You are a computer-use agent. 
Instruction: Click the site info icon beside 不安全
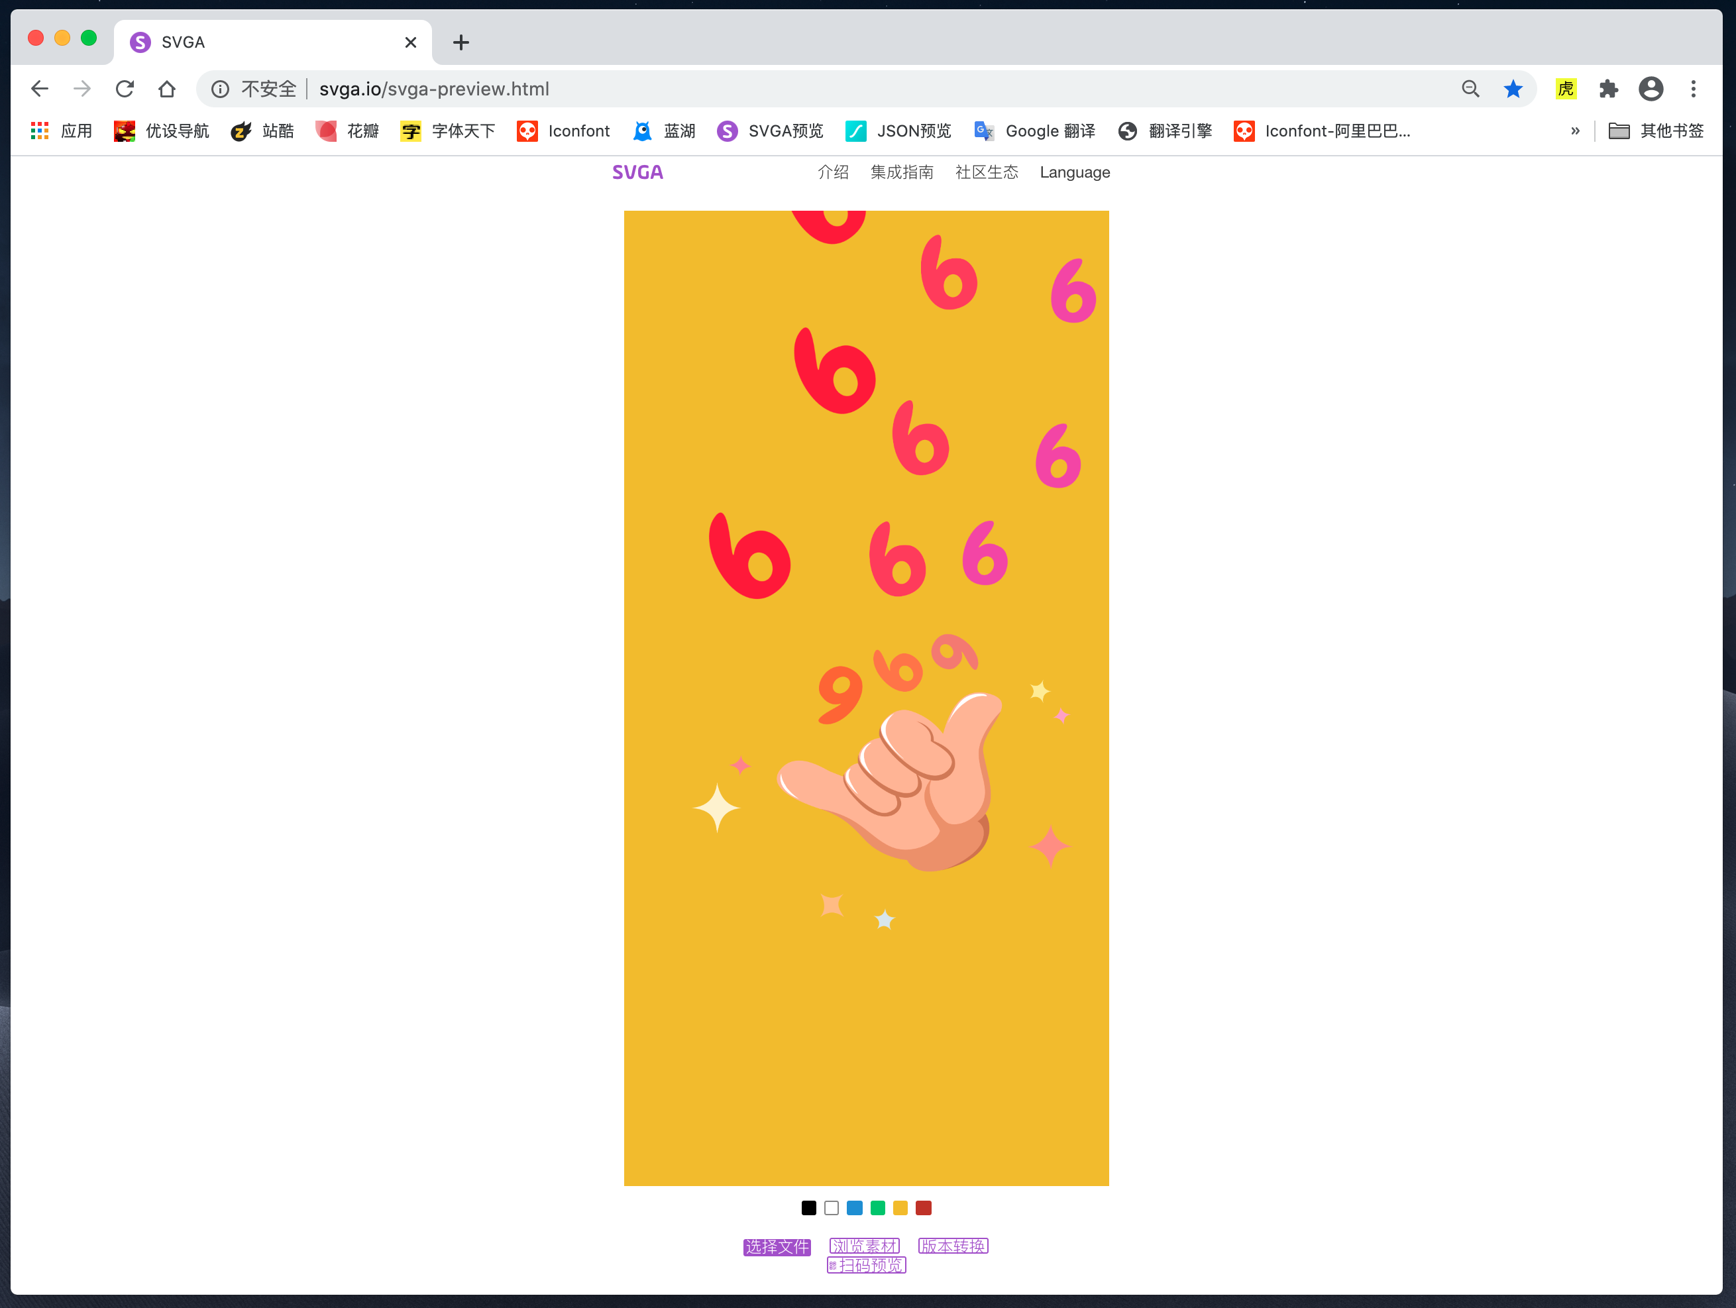[221, 89]
